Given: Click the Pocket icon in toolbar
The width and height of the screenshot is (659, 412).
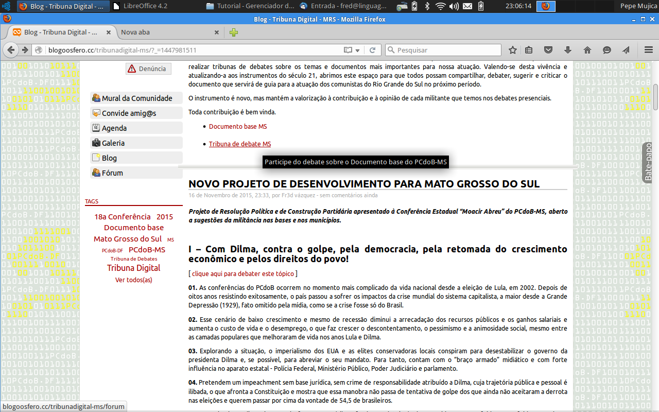Looking at the screenshot, I should click(548, 50).
